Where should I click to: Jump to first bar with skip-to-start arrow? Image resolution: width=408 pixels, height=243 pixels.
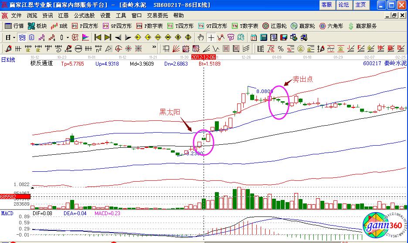tap(98, 37)
